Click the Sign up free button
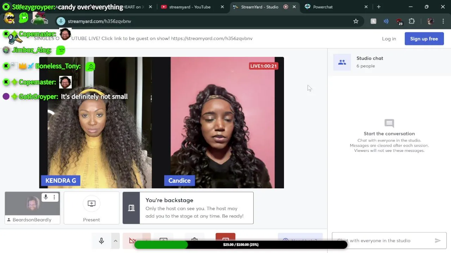 click(424, 39)
